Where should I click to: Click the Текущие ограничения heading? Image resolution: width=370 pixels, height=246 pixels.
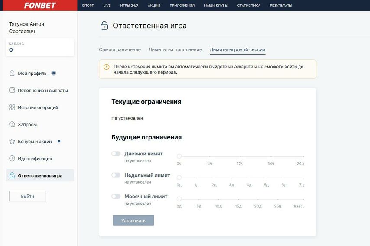(146, 102)
